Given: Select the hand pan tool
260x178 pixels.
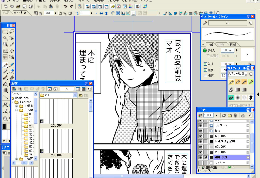Looking at the screenshot, I should click(5, 118).
